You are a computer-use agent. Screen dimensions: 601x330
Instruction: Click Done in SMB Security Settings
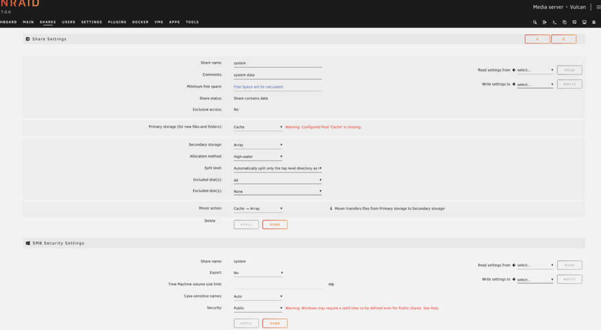click(275, 323)
